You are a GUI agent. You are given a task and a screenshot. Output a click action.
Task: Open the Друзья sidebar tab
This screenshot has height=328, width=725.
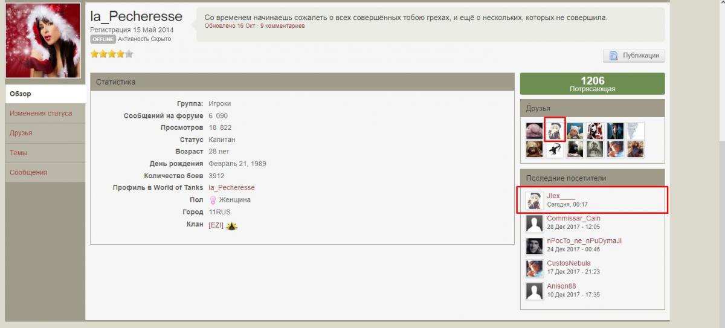click(45, 133)
